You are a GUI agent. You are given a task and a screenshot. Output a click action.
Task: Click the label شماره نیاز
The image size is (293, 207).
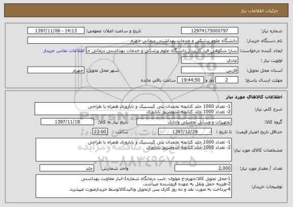coord(272,31)
